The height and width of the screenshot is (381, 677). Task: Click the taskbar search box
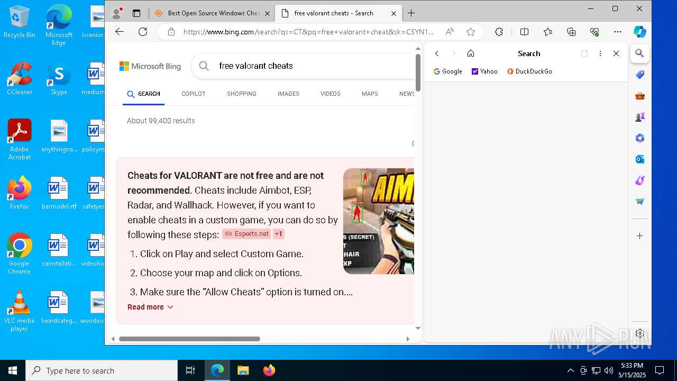(x=102, y=370)
